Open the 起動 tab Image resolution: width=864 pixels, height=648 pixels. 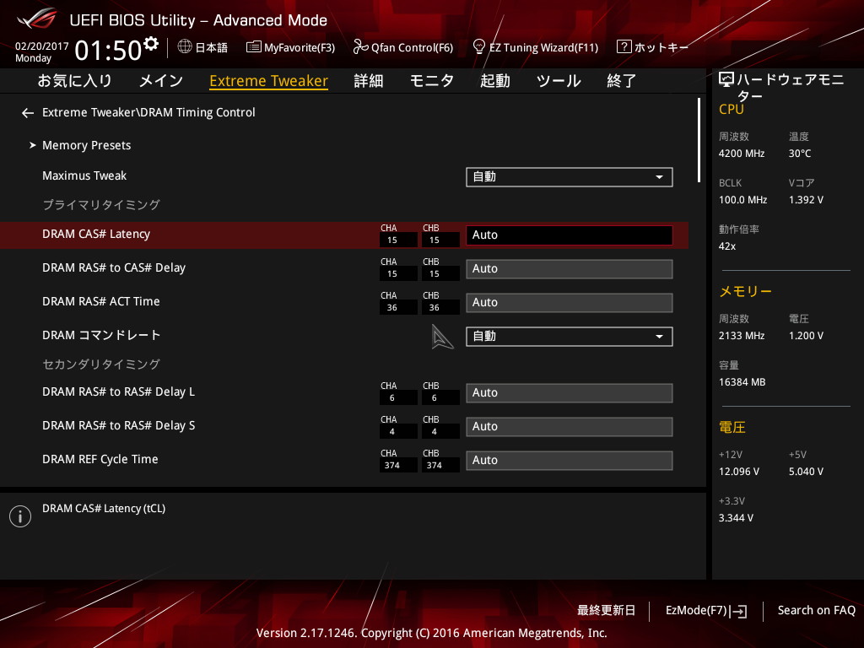(494, 81)
